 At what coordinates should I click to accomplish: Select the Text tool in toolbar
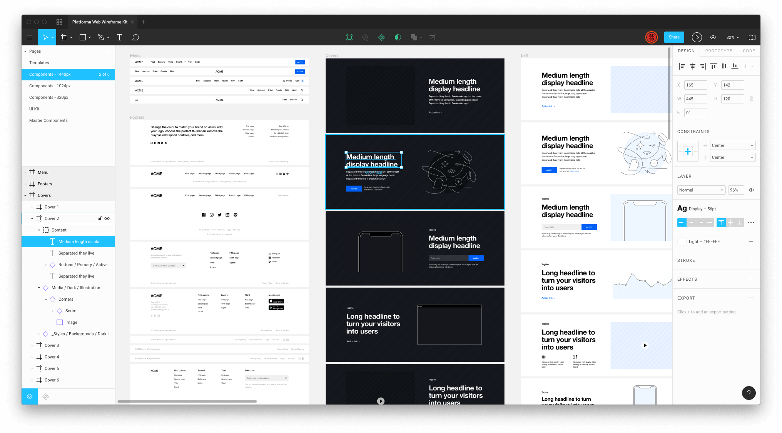[119, 37]
